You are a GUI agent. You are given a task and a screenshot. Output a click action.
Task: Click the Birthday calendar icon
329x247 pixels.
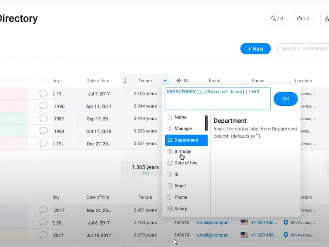tap(170, 151)
